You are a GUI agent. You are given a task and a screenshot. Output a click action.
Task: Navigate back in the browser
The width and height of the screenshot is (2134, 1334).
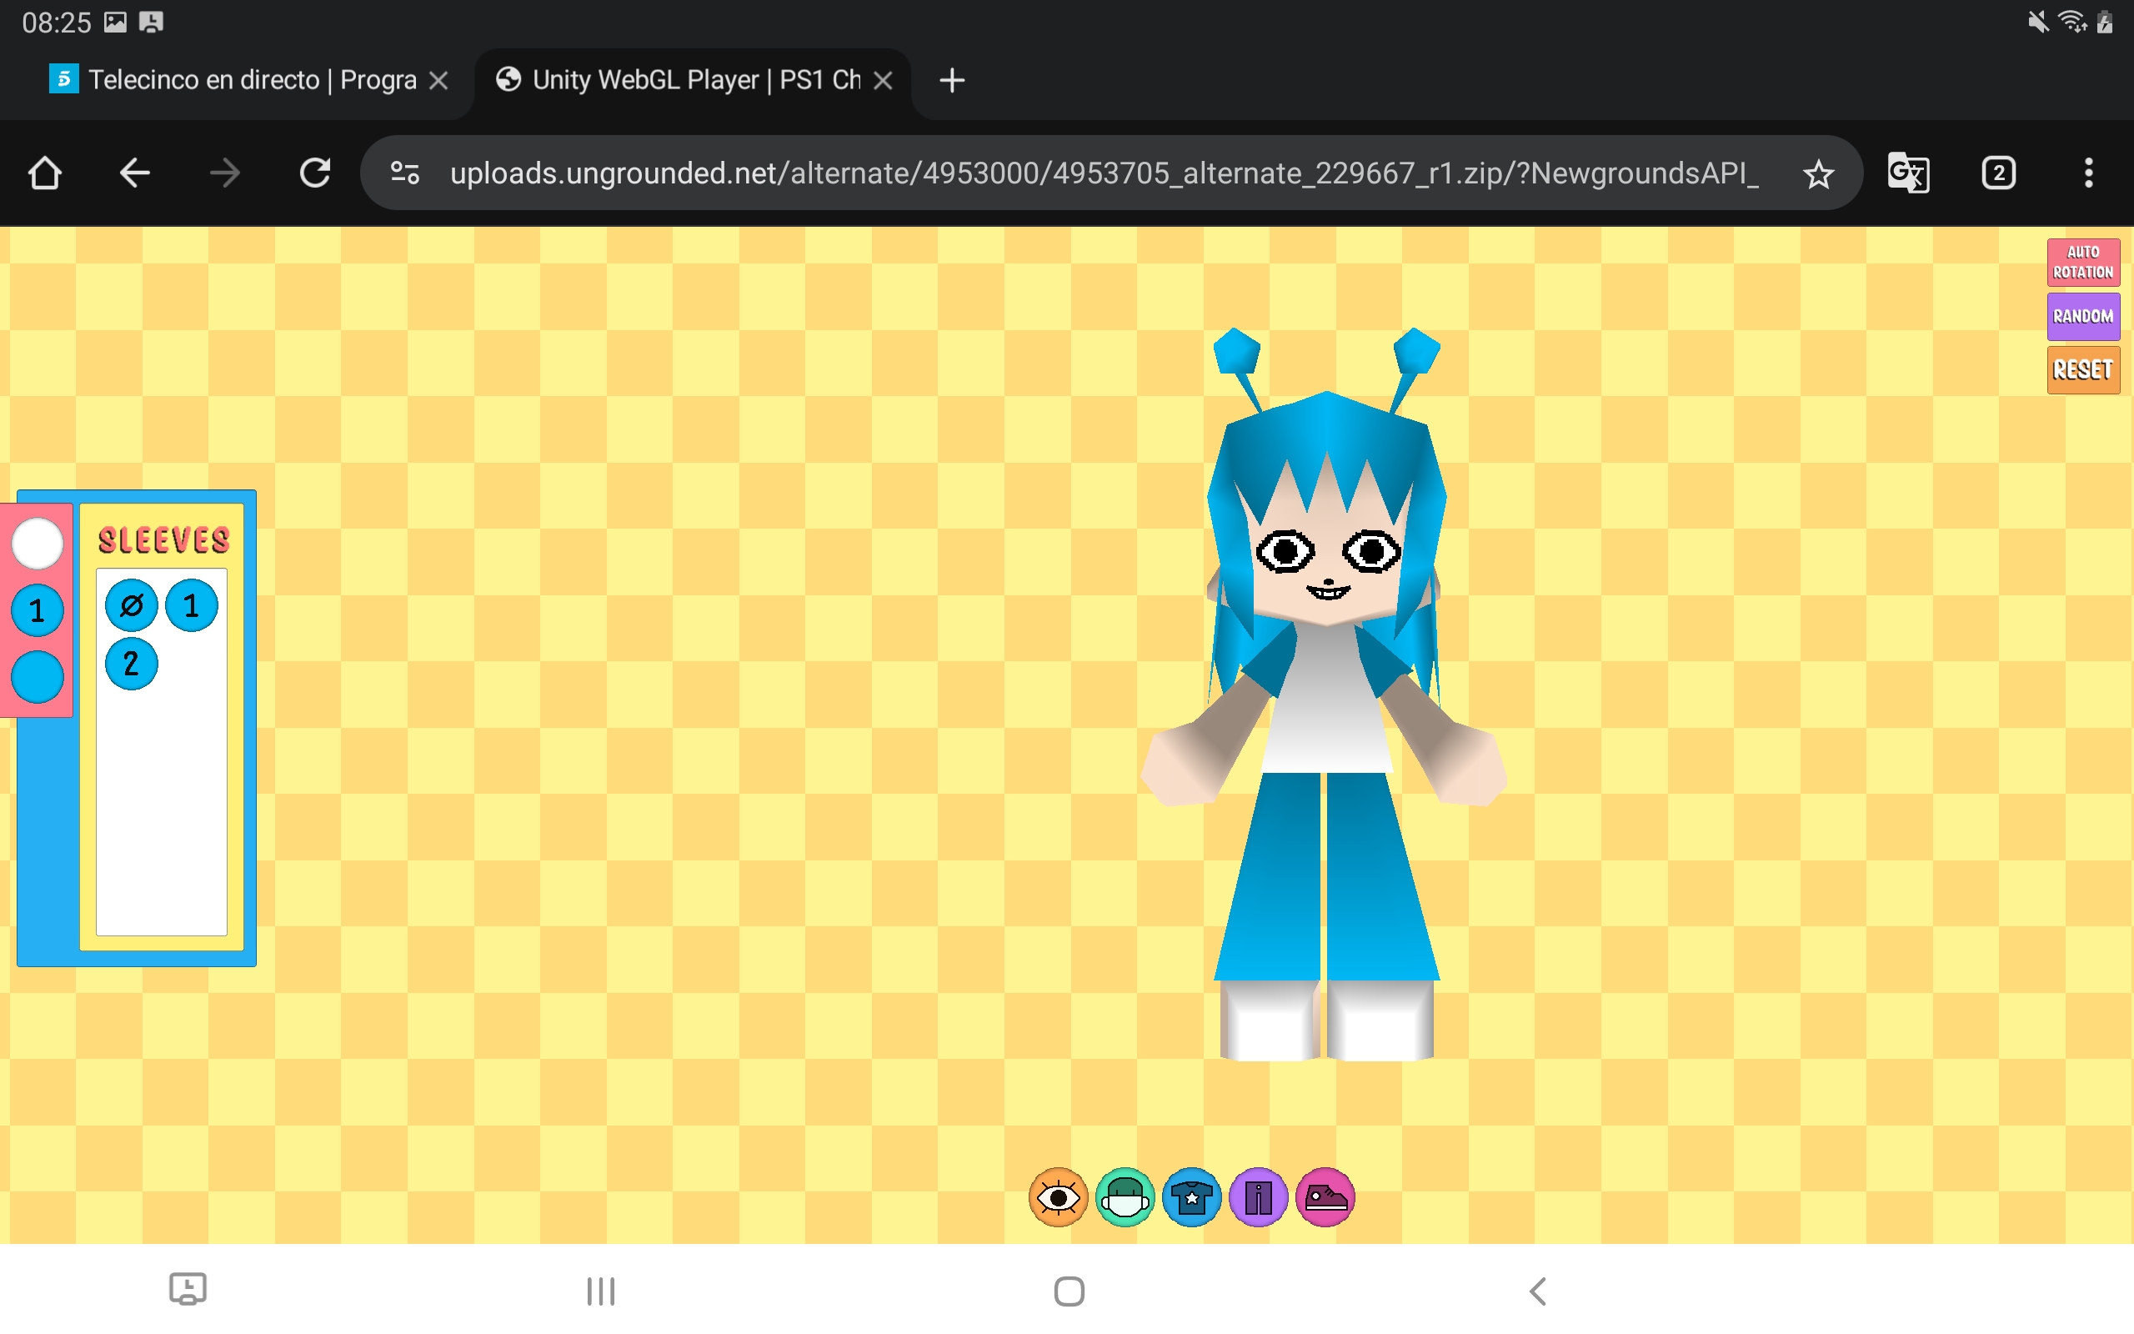[x=135, y=173]
